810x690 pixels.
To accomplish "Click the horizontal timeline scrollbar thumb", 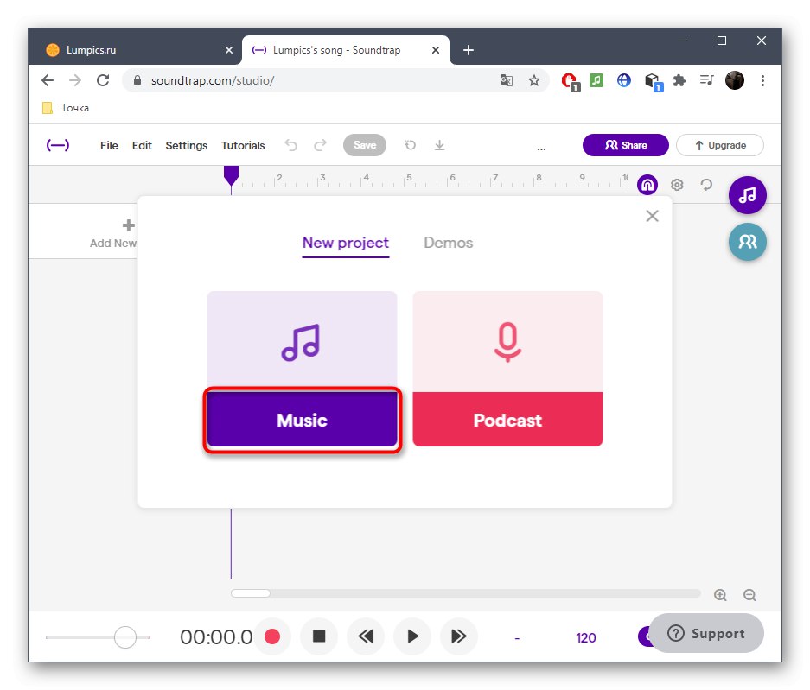I will (x=251, y=593).
